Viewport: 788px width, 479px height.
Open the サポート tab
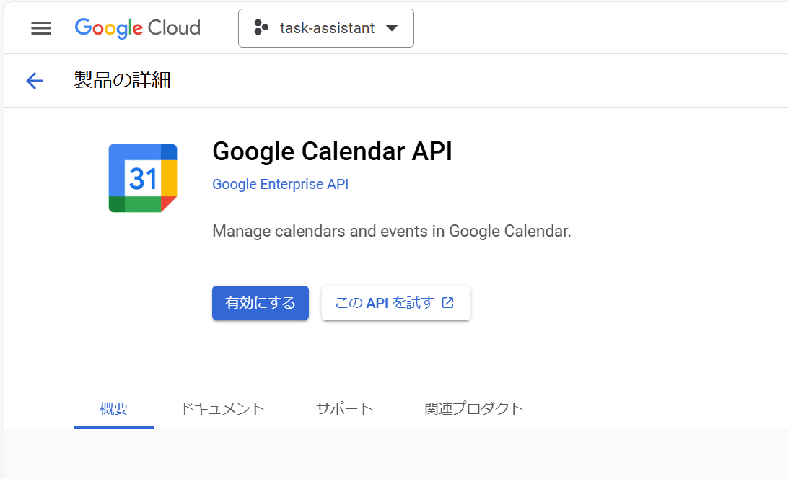pos(344,408)
